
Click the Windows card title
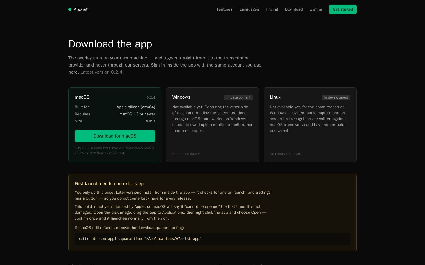tap(181, 97)
